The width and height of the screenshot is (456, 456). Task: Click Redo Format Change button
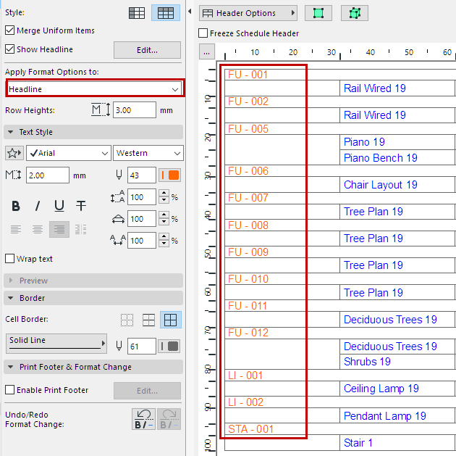[169, 419]
